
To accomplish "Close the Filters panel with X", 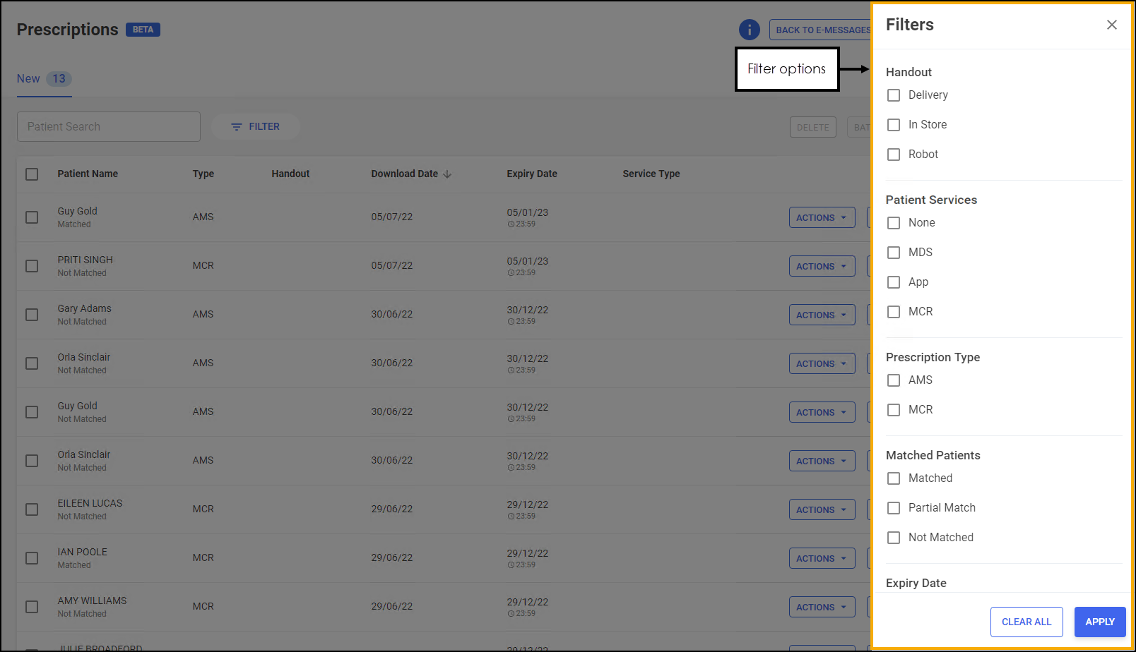I will (1111, 25).
